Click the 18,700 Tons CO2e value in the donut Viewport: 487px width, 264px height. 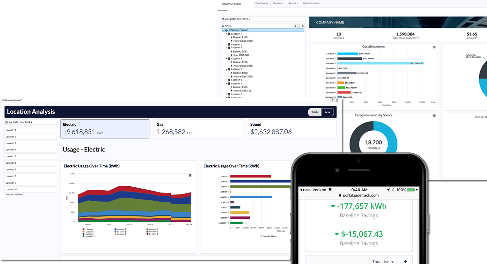click(x=374, y=144)
